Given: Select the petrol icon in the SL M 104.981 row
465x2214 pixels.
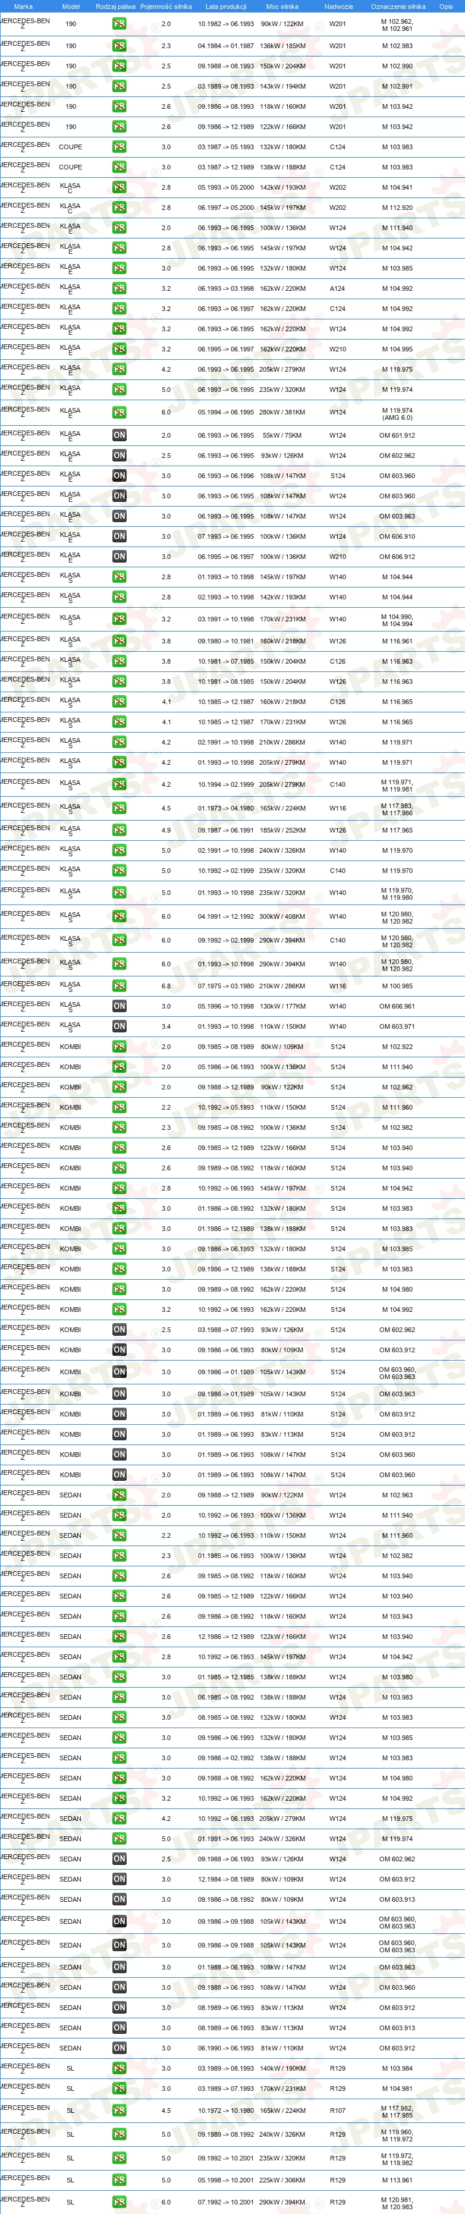Looking at the screenshot, I should pyautogui.click(x=118, y=2089).
